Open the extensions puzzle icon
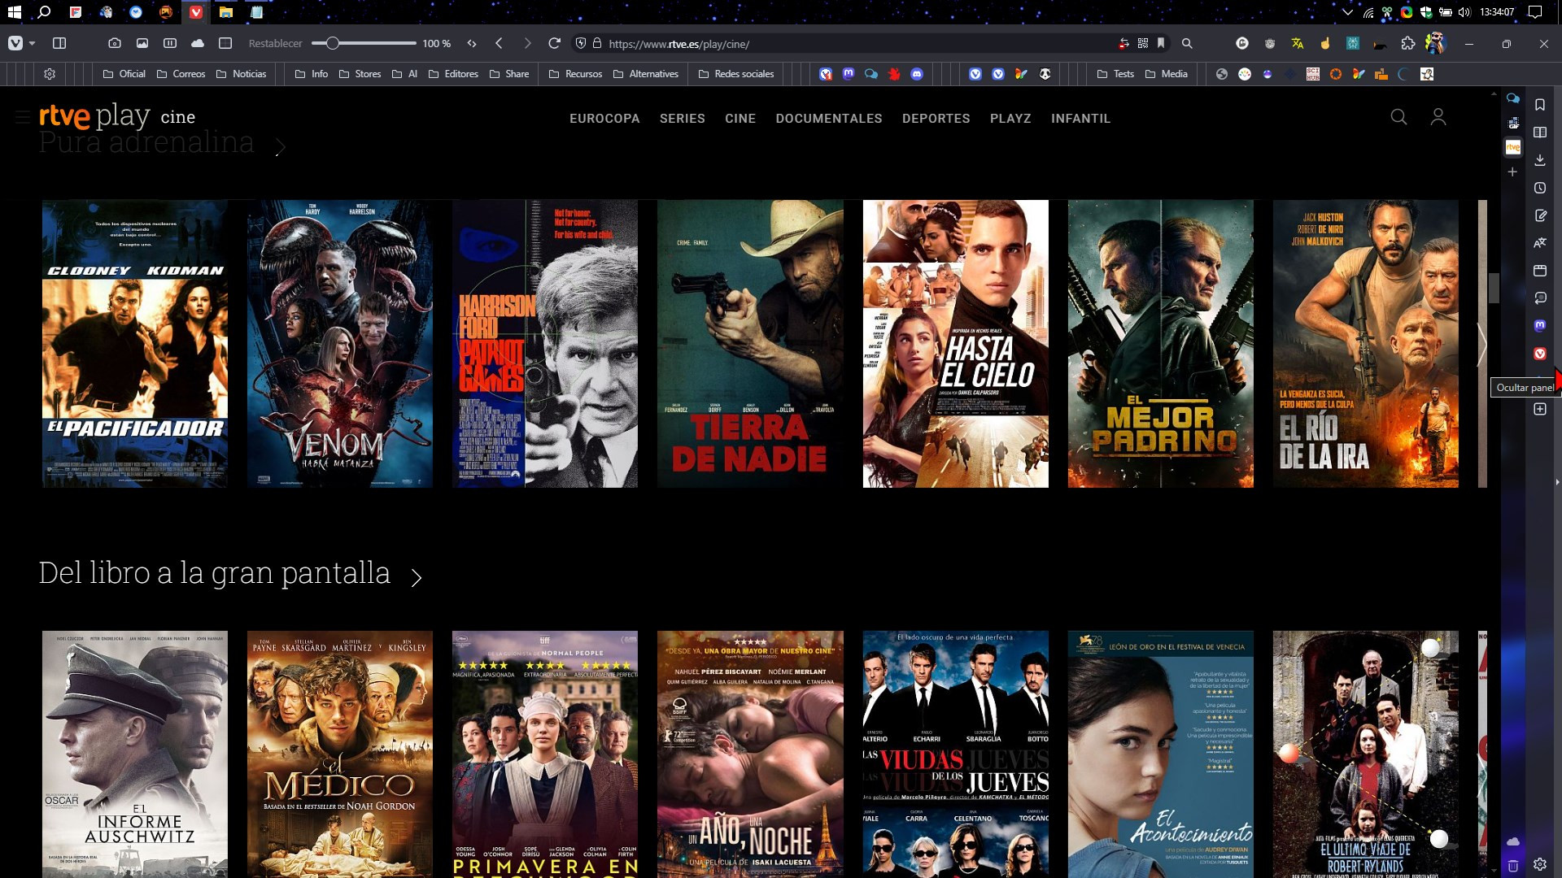 click(1408, 44)
